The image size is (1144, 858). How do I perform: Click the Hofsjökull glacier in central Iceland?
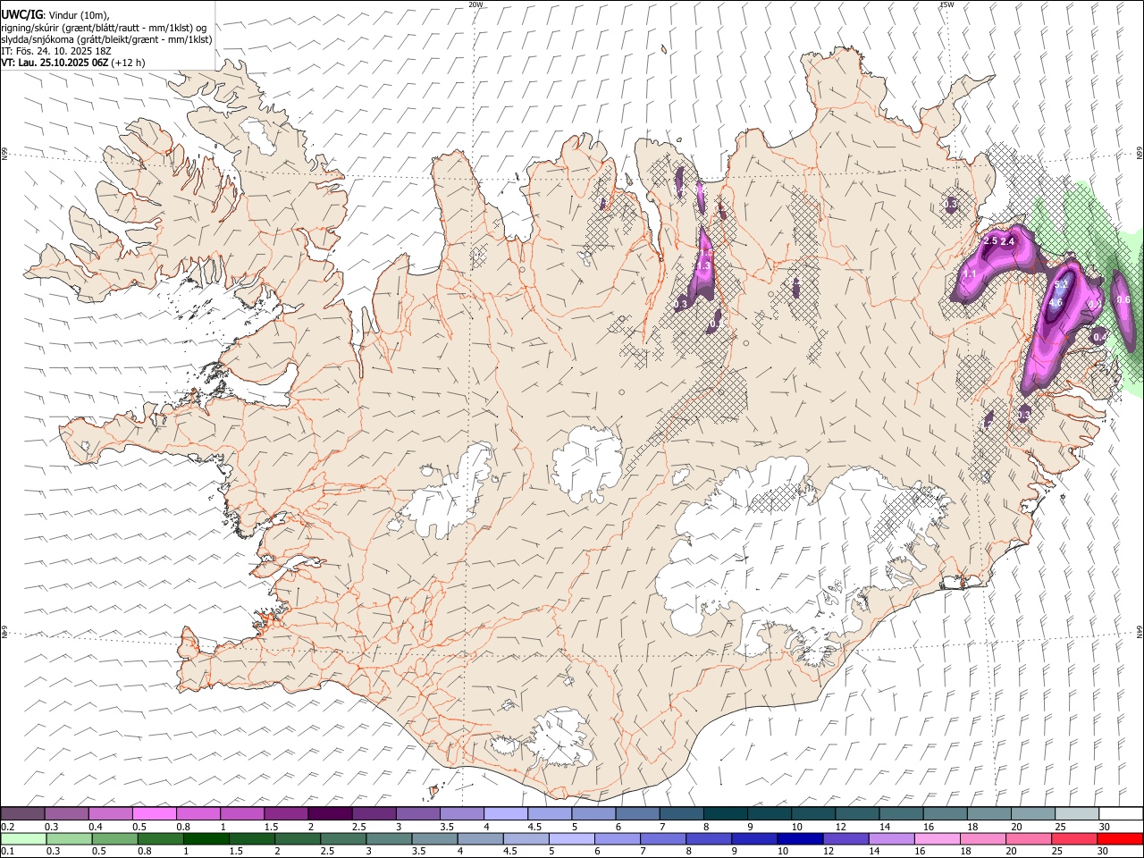click(x=587, y=464)
